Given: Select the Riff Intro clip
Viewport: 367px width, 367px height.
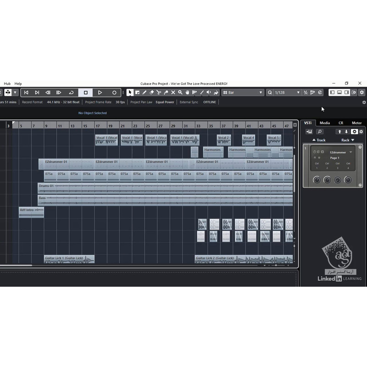Looking at the screenshot, I should [x=31, y=211].
